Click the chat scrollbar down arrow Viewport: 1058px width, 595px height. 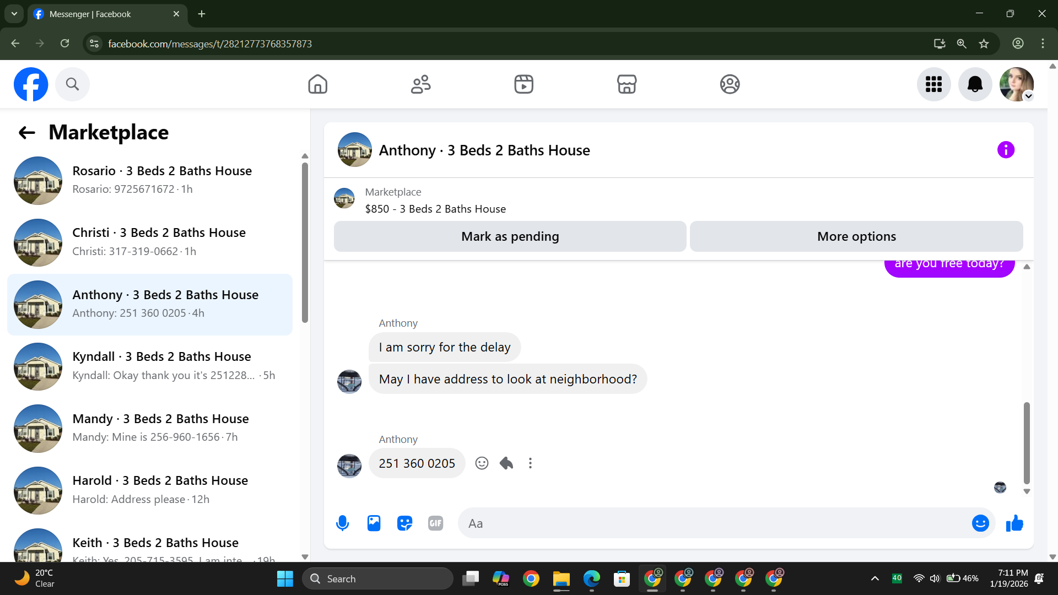pos(1027,491)
